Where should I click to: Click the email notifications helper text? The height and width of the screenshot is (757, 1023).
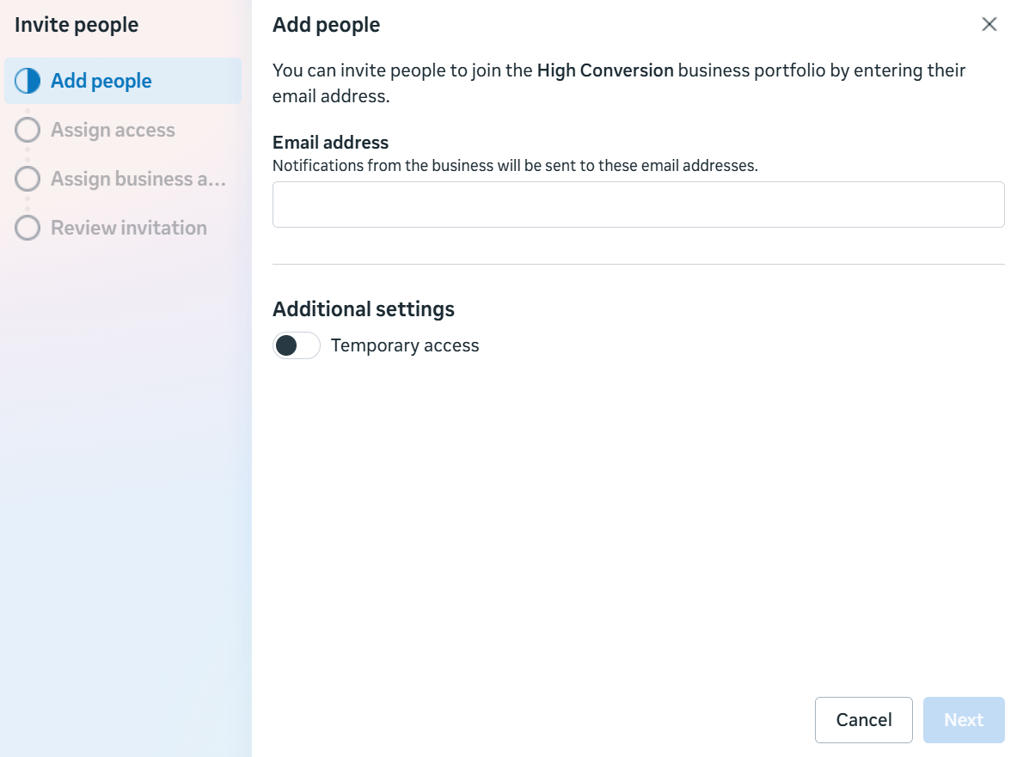(x=515, y=166)
